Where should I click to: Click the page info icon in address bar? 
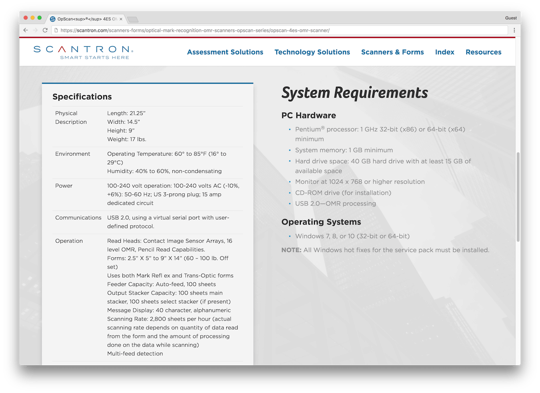[x=56, y=30]
